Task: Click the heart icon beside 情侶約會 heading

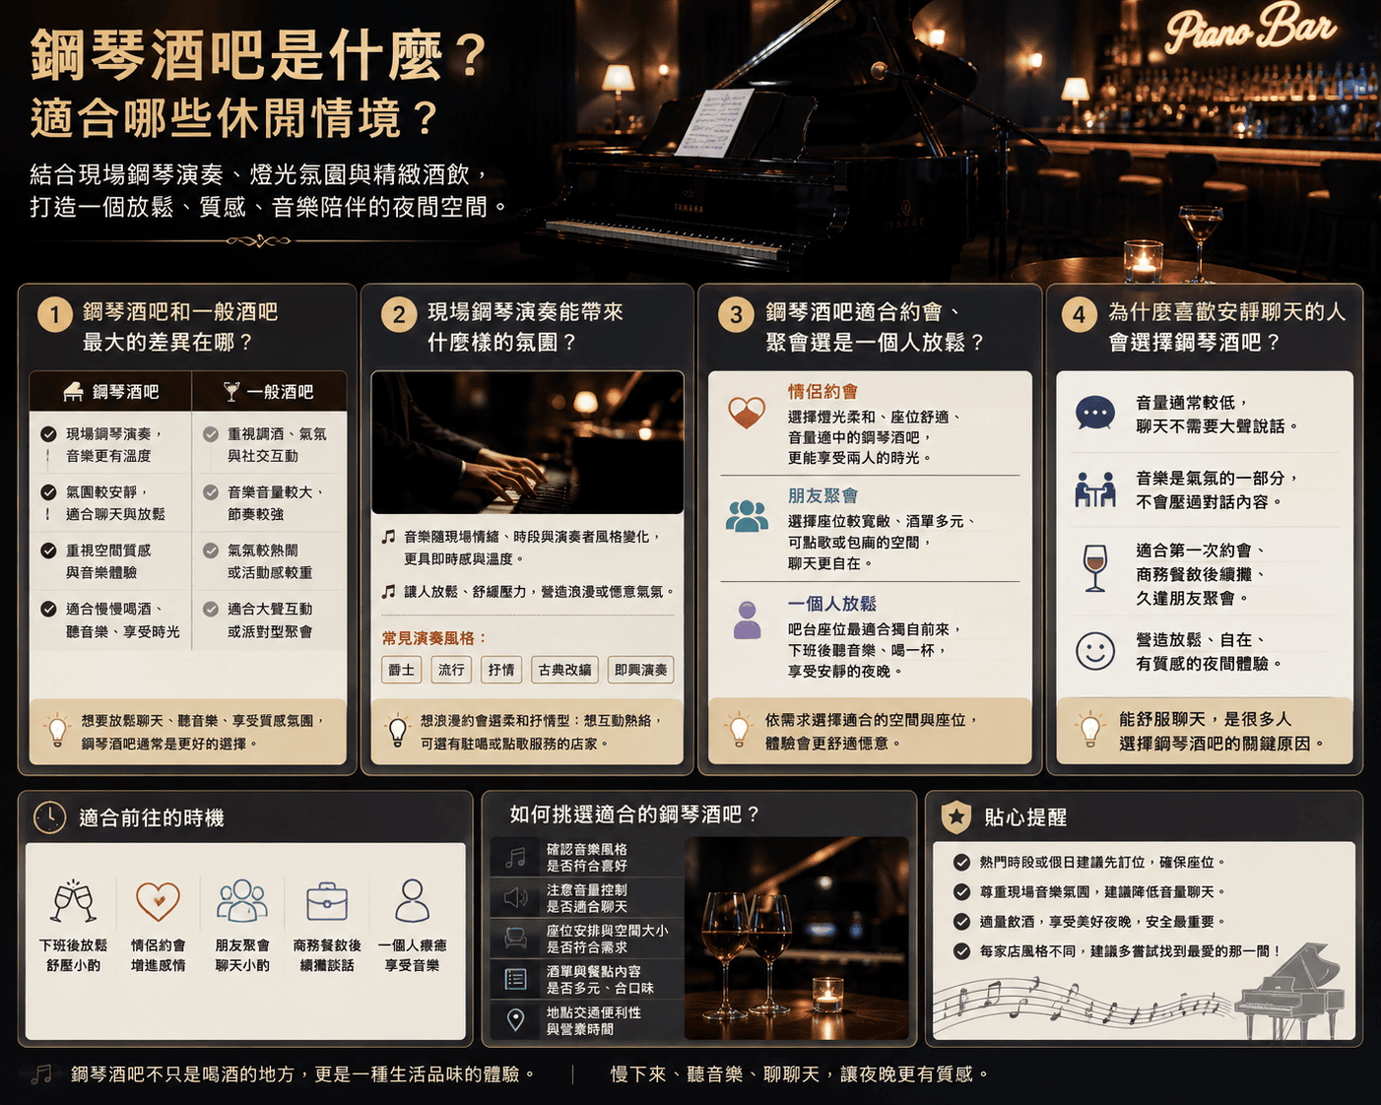Action: (746, 412)
